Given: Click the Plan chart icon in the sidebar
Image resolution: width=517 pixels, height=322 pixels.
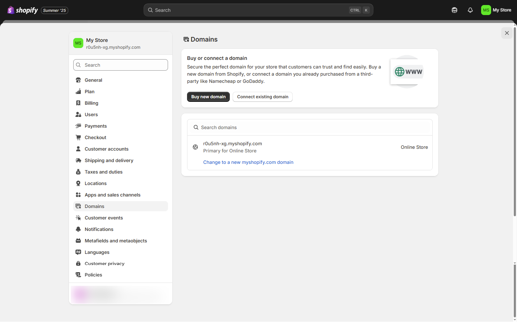Looking at the screenshot, I should click(x=78, y=91).
